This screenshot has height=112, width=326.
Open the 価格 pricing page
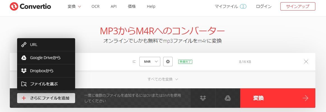(132, 6)
